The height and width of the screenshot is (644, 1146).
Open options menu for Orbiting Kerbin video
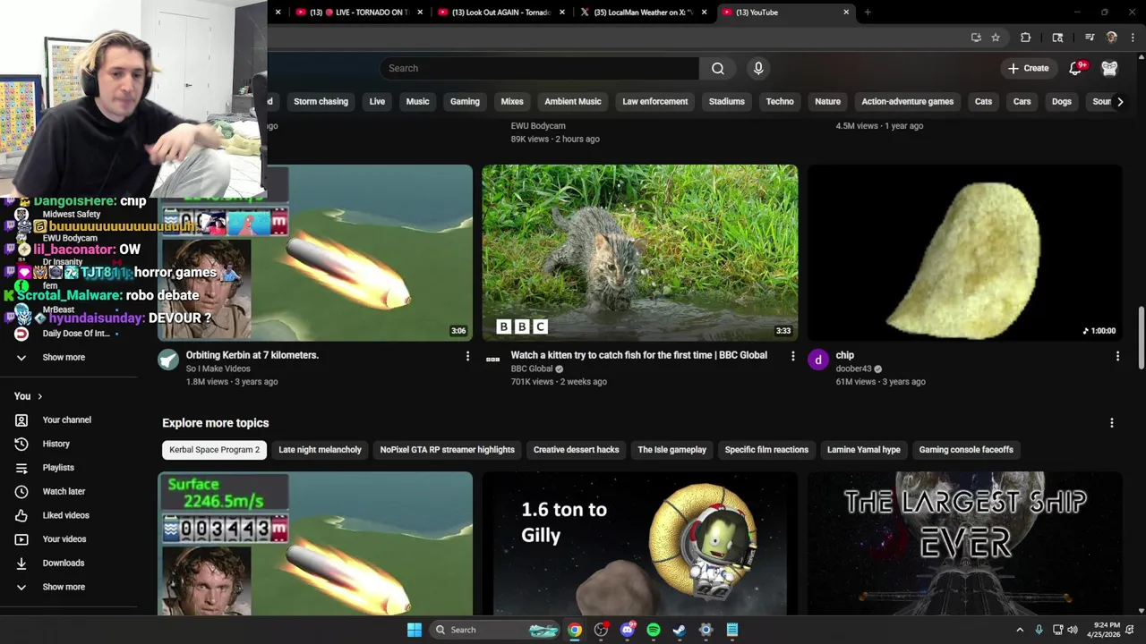point(467,356)
